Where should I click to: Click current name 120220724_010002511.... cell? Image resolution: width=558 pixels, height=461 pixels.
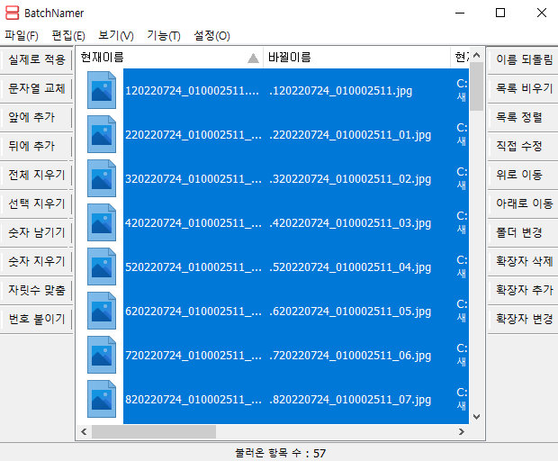pyautogui.click(x=193, y=91)
